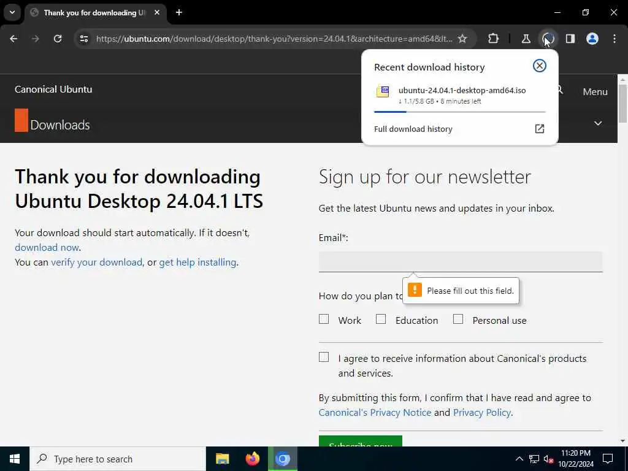Open full download history external link icon

tap(540, 129)
